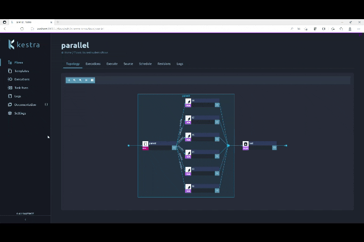Open details button on t3 node
364x242 pixels.
pyautogui.click(x=217, y=173)
